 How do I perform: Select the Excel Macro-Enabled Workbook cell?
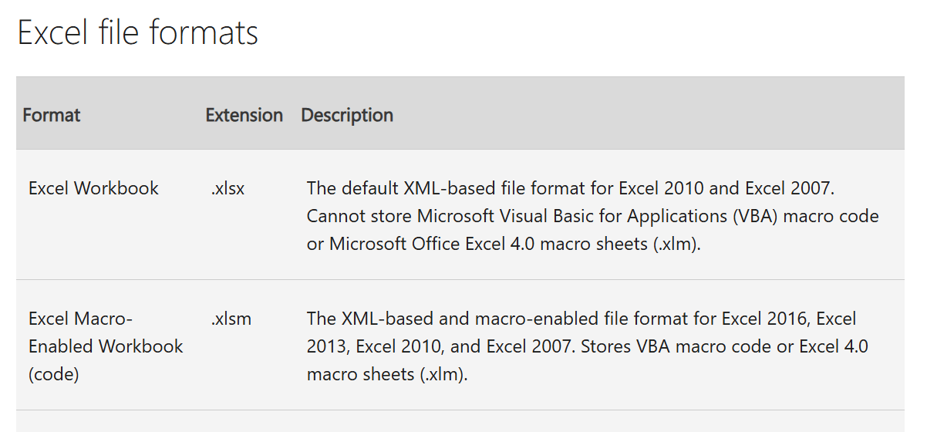coord(106,332)
